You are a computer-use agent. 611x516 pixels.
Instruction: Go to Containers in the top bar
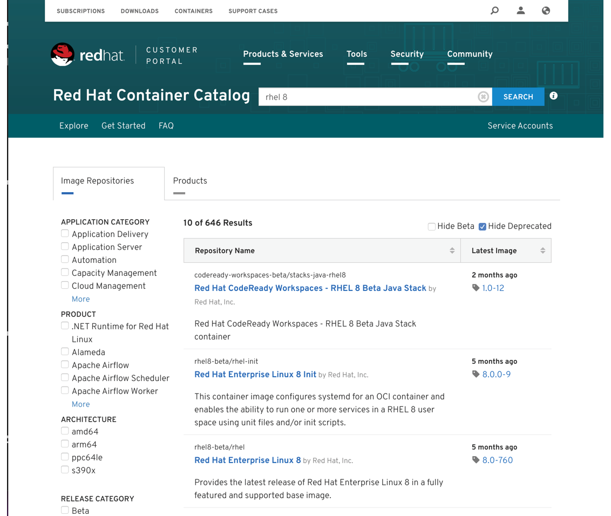(193, 11)
